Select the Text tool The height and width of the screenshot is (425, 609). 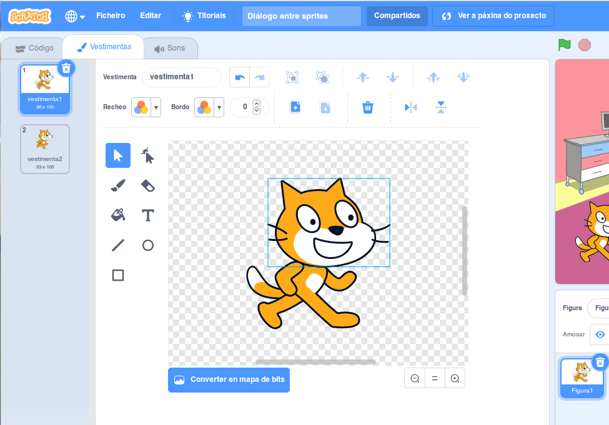click(148, 215)
